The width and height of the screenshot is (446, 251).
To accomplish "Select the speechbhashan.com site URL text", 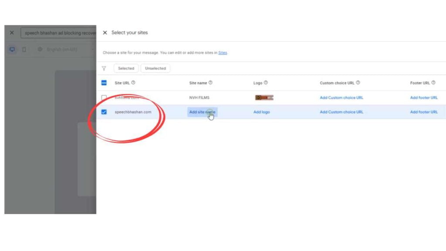I will [133, 112].
